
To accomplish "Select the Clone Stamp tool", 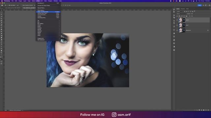I will [1, 29].
